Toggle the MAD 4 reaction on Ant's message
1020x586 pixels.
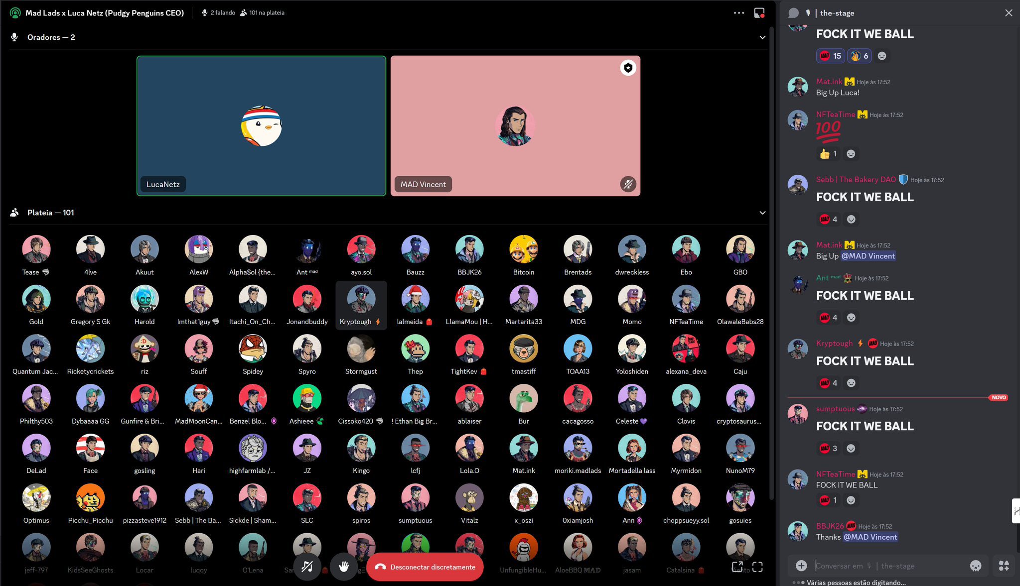click(828, 318)
